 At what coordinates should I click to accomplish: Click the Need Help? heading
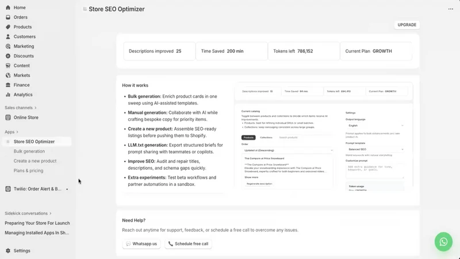point(134,220)
